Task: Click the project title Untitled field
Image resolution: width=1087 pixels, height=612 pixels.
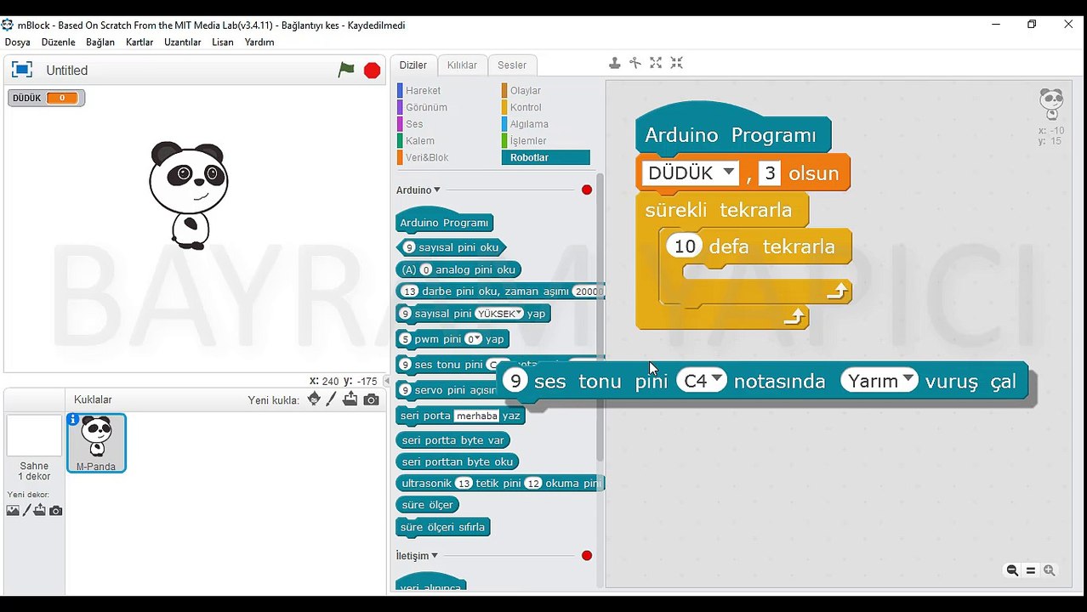Action: click(x=67, y=71)
